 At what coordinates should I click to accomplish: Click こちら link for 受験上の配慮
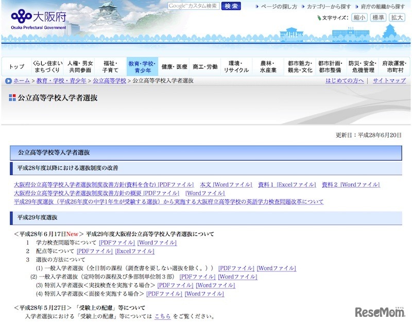[x=162, y=316]
